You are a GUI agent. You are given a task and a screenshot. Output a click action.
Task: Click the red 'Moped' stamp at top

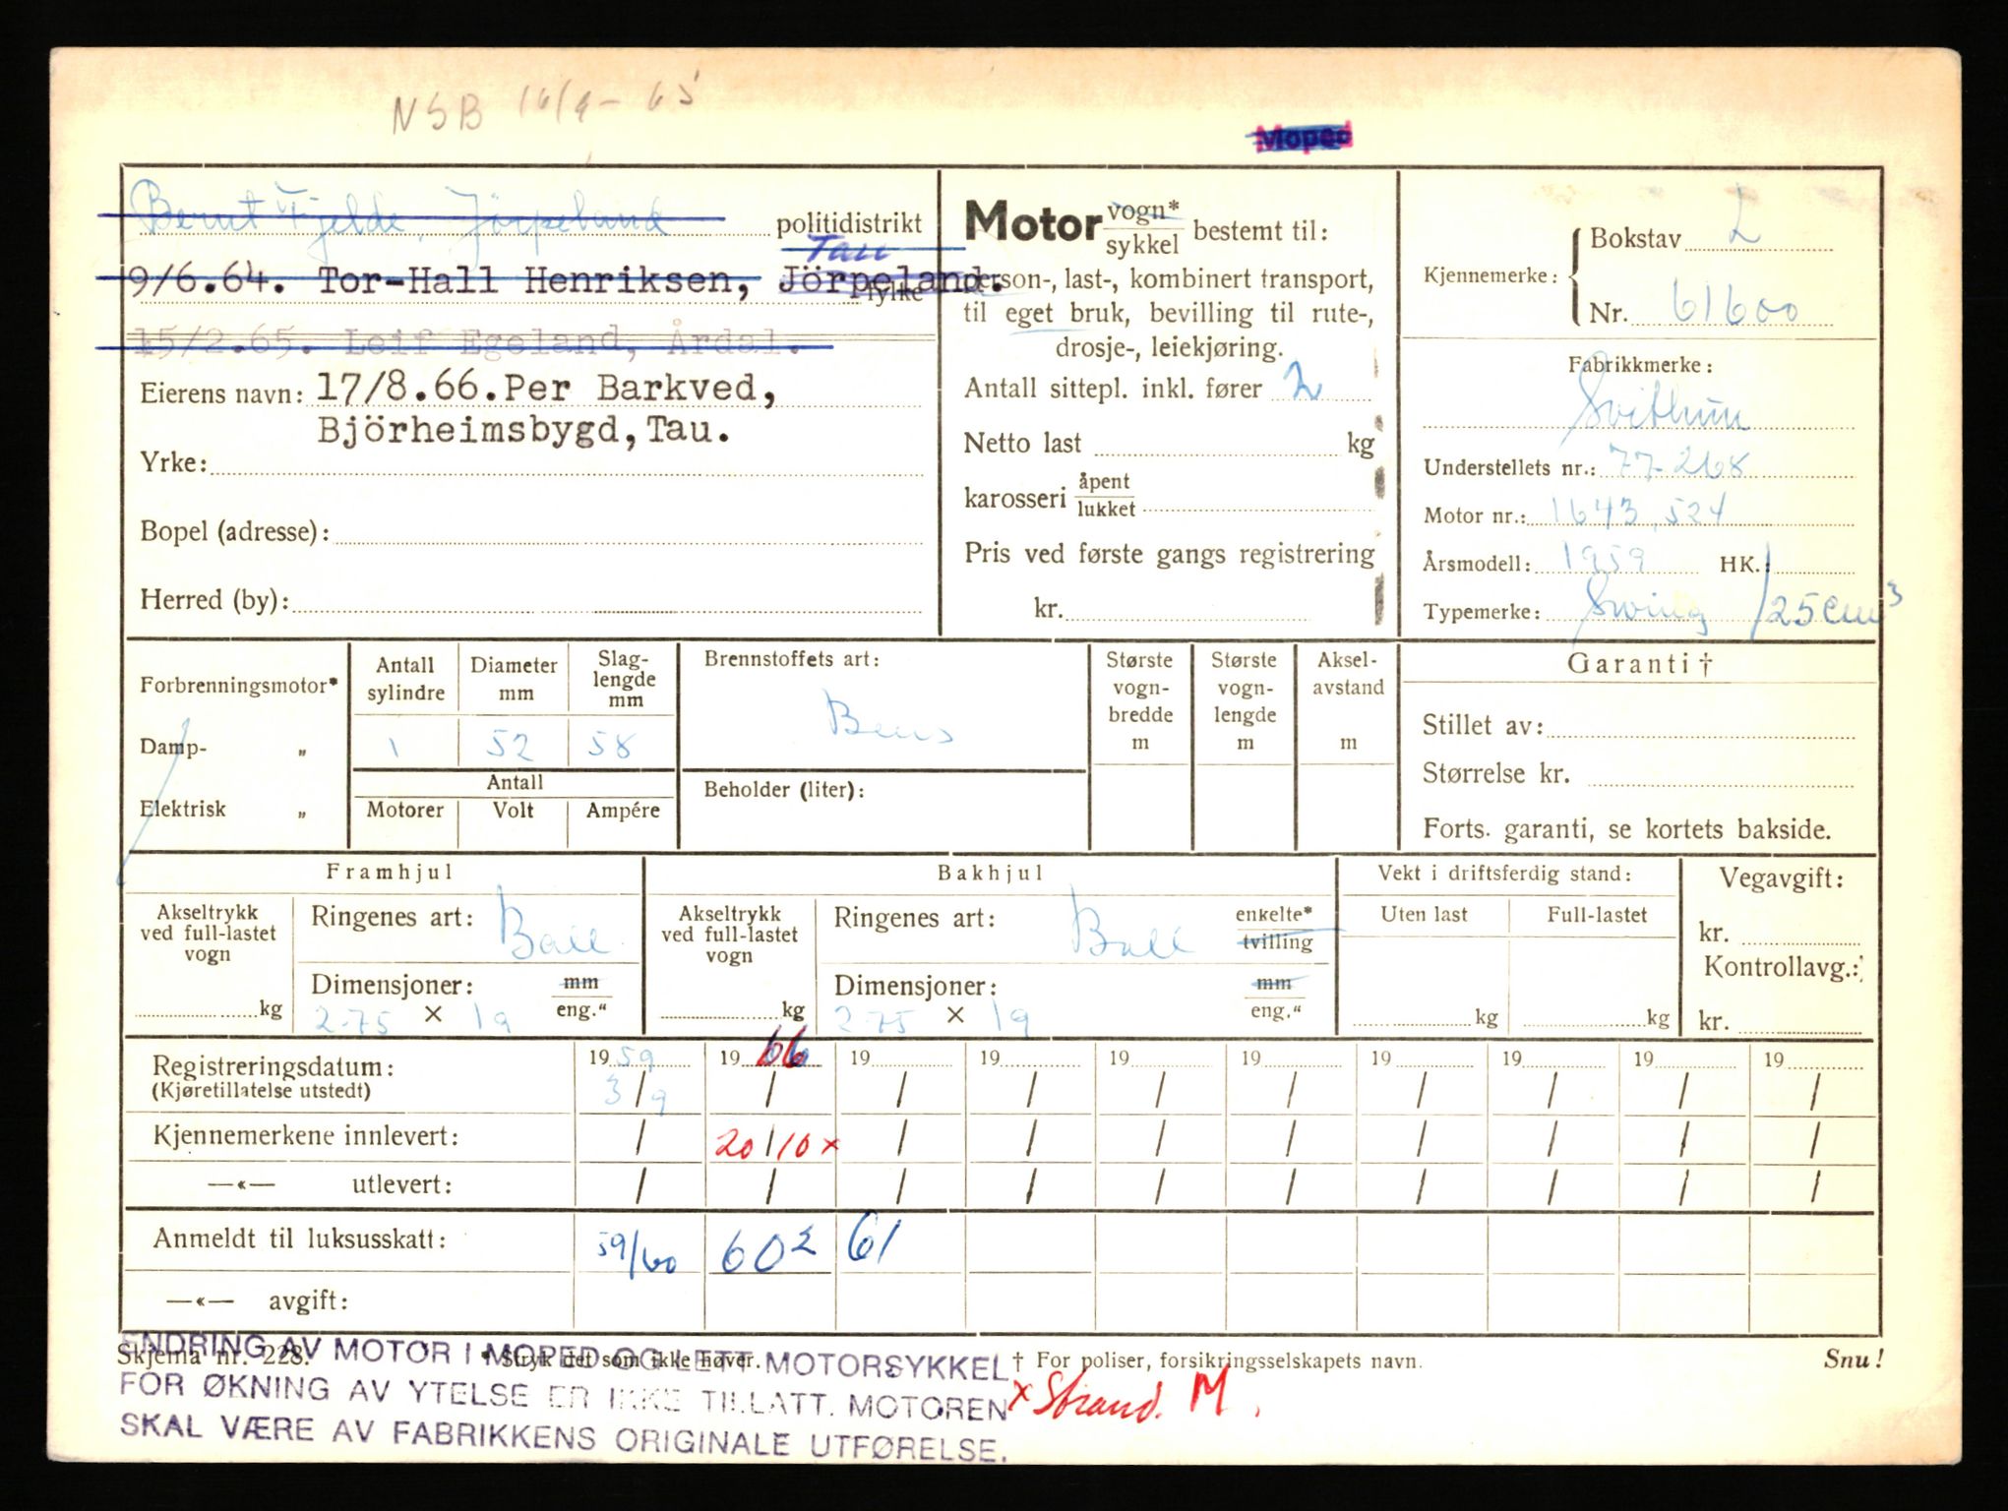(1303, 139)
